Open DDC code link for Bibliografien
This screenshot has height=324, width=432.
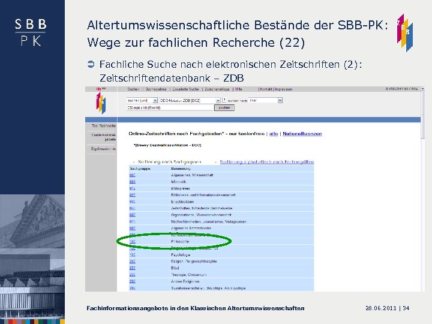tap(132, 188)
